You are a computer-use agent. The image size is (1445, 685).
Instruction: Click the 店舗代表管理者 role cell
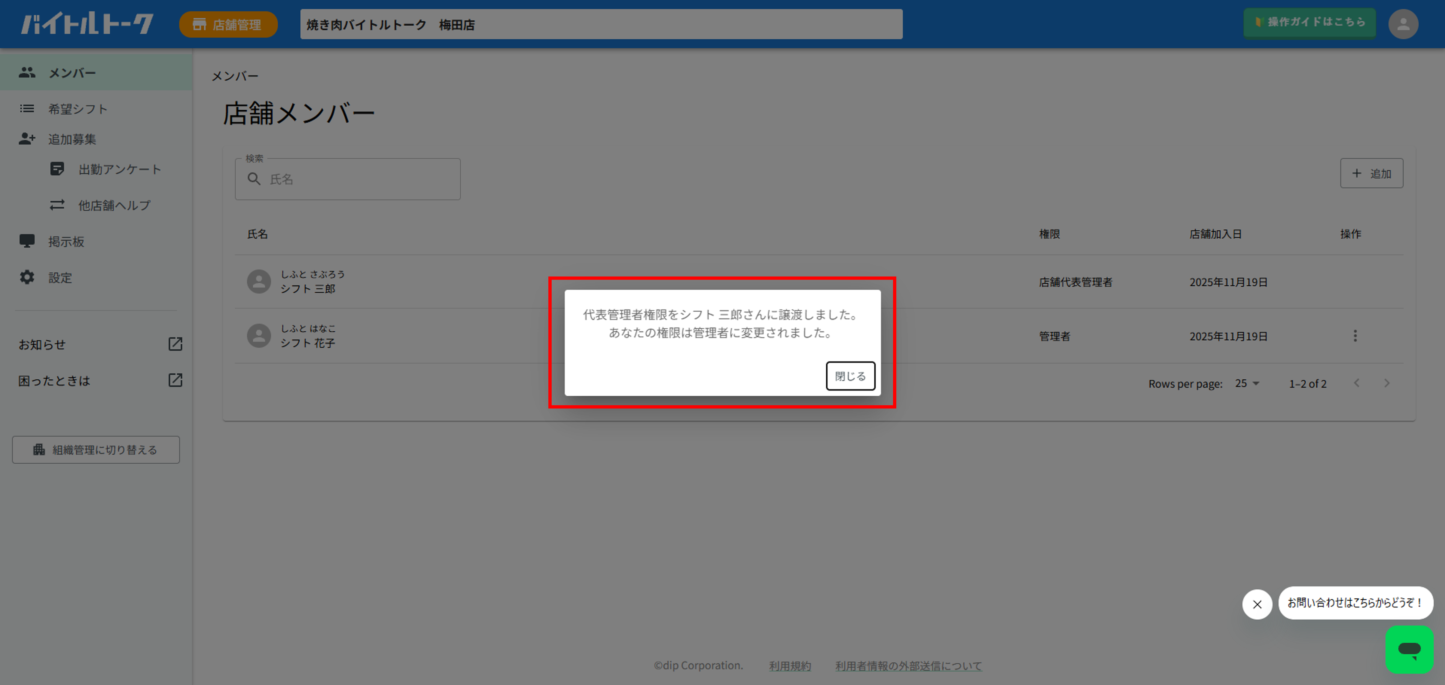1075,282
